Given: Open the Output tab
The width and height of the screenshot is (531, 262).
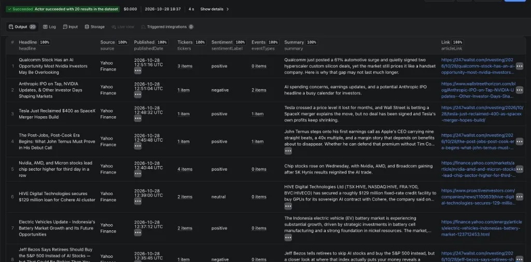Looking at the screenshot, I should pyautogui.click(x=22, y=27).
